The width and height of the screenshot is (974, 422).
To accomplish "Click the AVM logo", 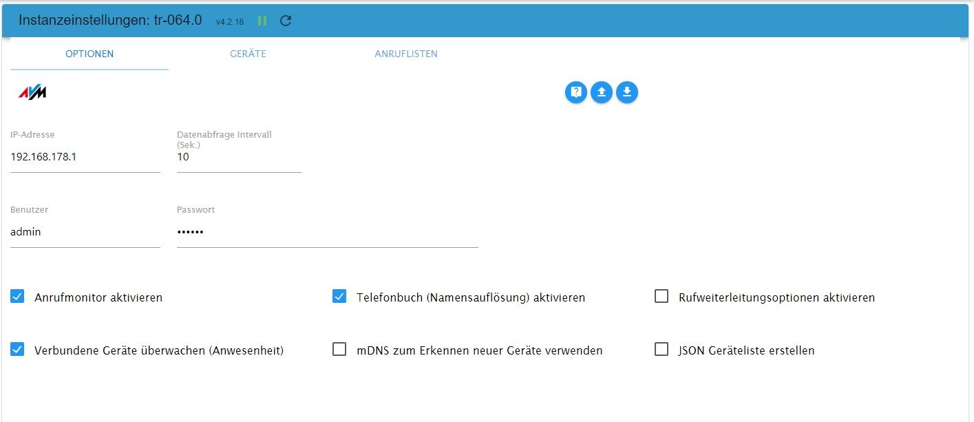I will 32,93.
